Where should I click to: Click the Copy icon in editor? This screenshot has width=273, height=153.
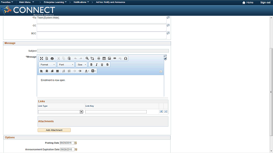[64, 59]
